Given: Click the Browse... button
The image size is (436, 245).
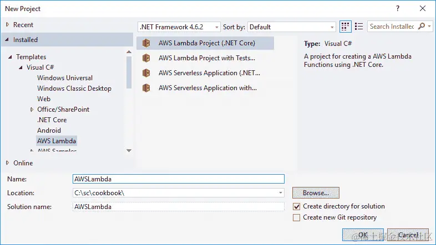Looking at the screenshot, I should (x=316, y=193).
